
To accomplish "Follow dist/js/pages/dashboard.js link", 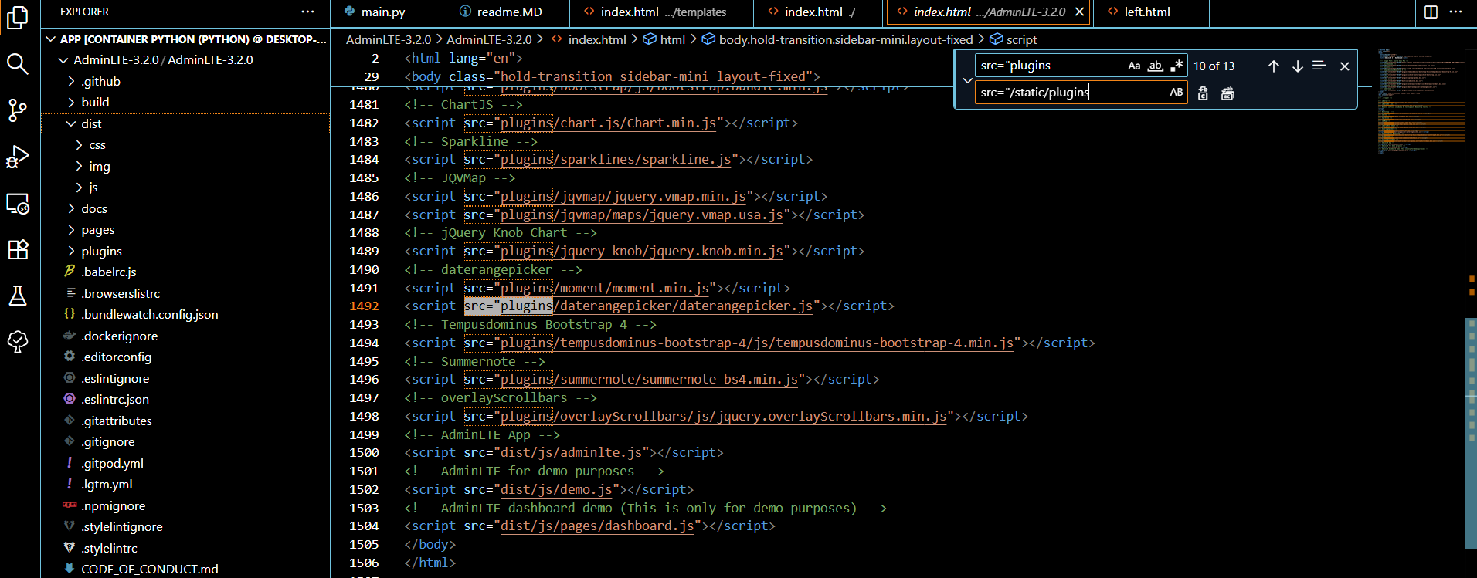I will [597, 526].
